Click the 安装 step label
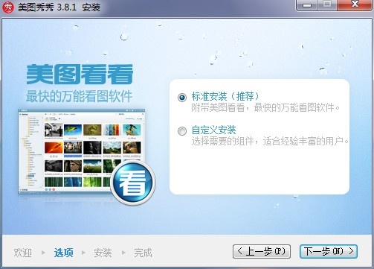The image size is (374, 269). click(x=103, y=253)
